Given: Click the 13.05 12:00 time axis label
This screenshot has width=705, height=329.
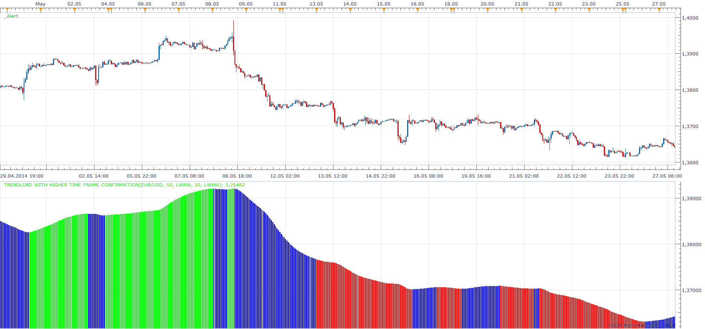Looking at the screenshot, I should [x=333, y=176].
